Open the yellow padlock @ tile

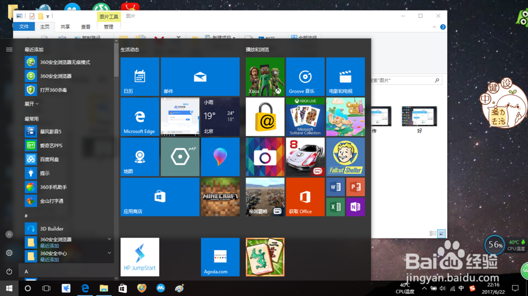tap(265, 116)
